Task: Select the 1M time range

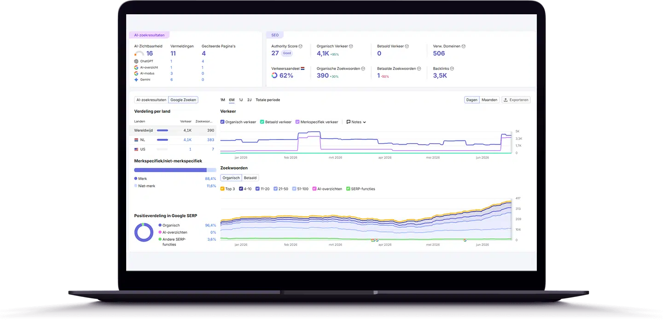Action: coord(223,100)
